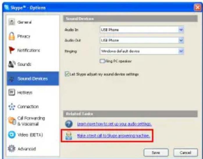The image size is (203, 159).
Task: Select the Sounds section
Action: coord(33,64)
